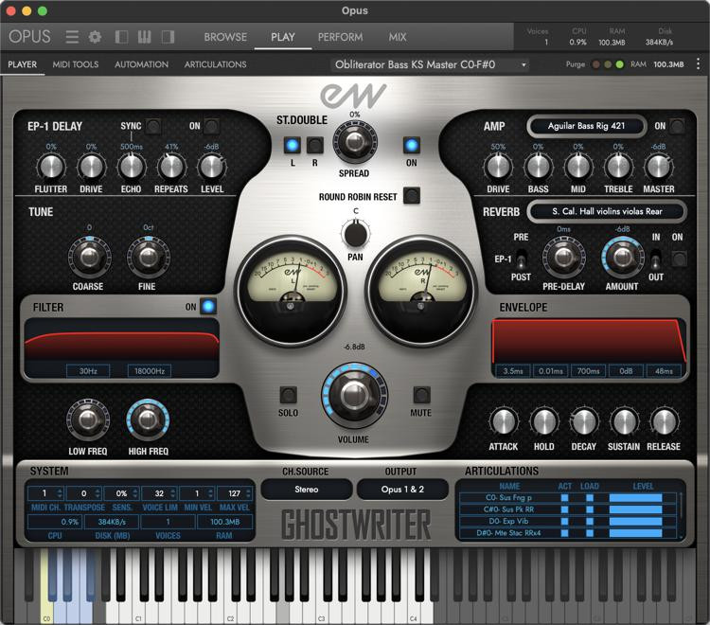The height and width of the screenshot is (625, 710).
Task: Toggle the Amp ON button
Action: point(680,126)
